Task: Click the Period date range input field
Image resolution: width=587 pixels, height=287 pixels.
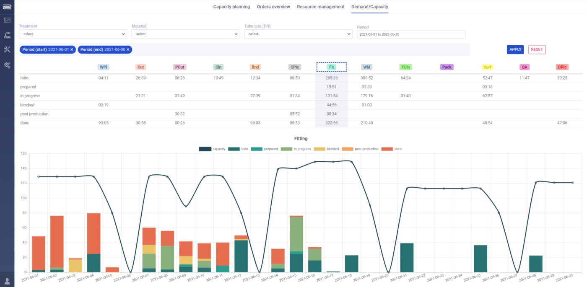Action: [x=411, y=34]
